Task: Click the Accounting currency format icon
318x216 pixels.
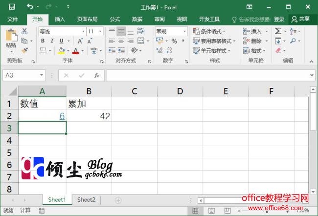Action: click(x=159, y=41)
